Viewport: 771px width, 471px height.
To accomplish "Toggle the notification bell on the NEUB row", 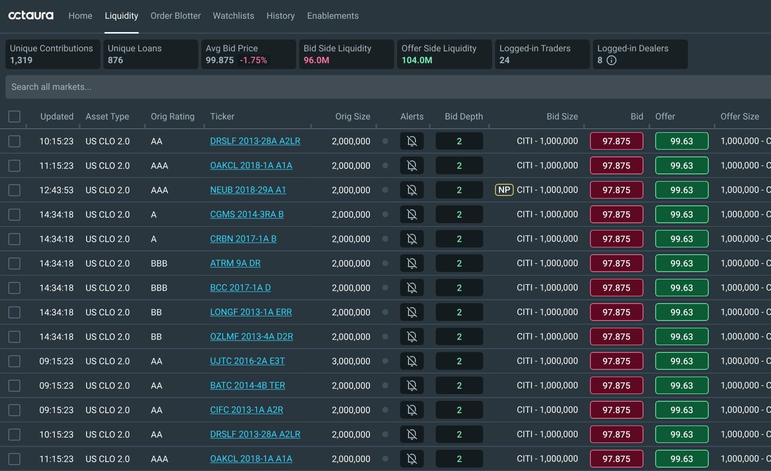I will 411,190.
